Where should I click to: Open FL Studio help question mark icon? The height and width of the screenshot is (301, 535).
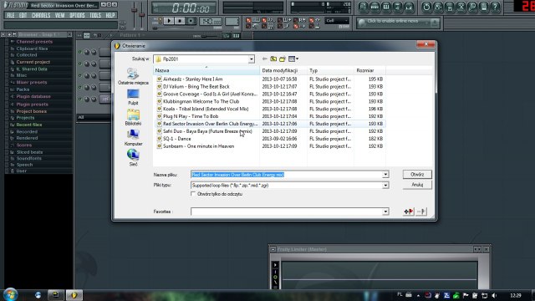pos(495,7)
